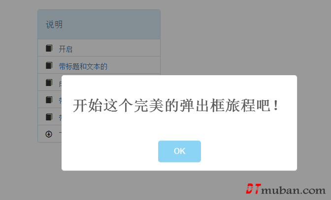This screenshot has height=200, width=331.
Task: Click the book icon beside 带标题和文本的
Action: pyautogui.click(x=49, y=65)
